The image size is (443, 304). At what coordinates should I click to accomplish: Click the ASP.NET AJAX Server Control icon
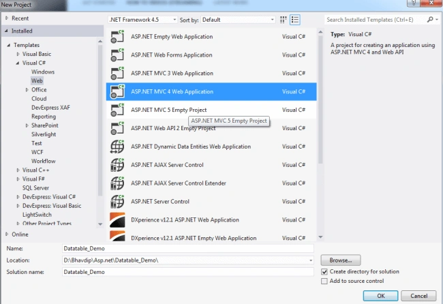tap(117, 165)
